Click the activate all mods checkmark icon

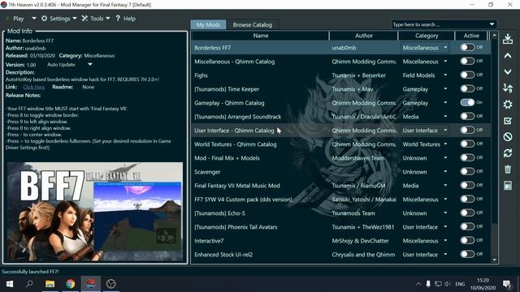pyautogui.click(x=507, y=121)
